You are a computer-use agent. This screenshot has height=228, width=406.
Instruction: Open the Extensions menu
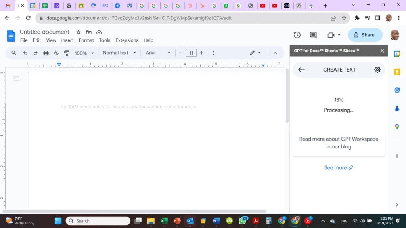[x=127, y=40]
